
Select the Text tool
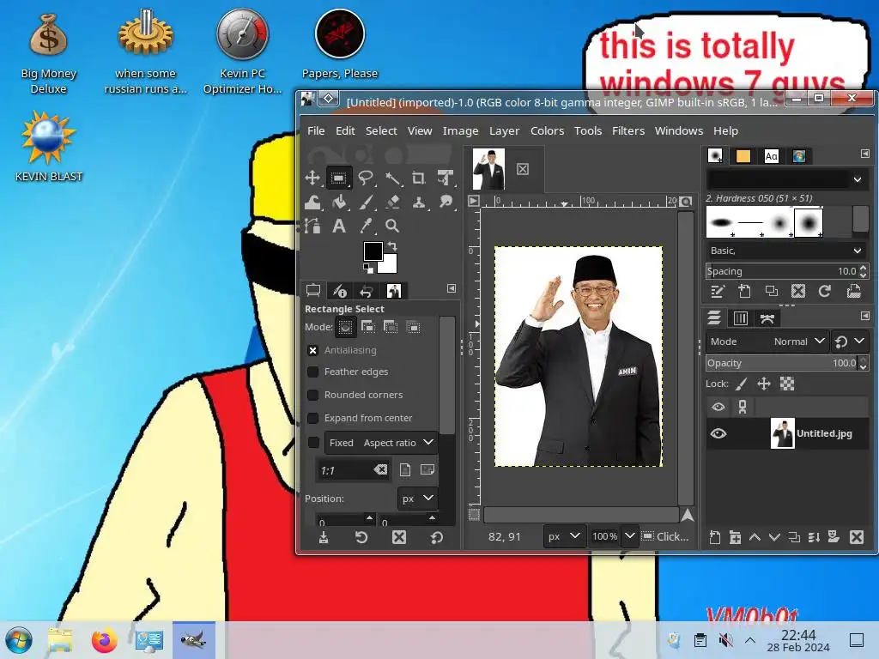tap(338, 226)
